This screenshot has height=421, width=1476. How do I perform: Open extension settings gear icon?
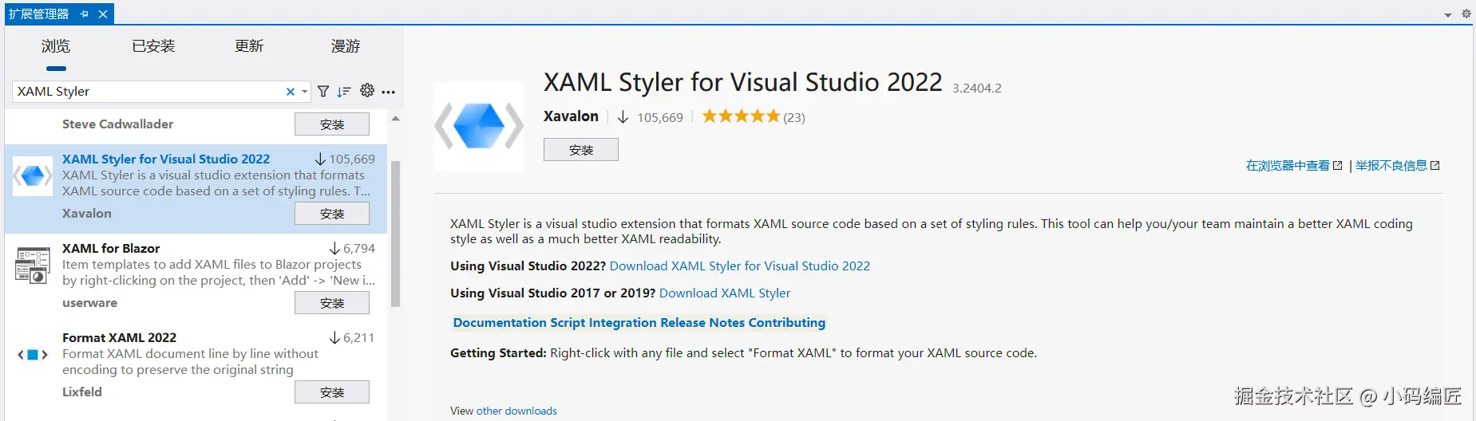367,91
